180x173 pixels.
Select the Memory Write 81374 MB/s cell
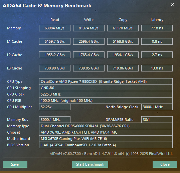pos(89,28)
